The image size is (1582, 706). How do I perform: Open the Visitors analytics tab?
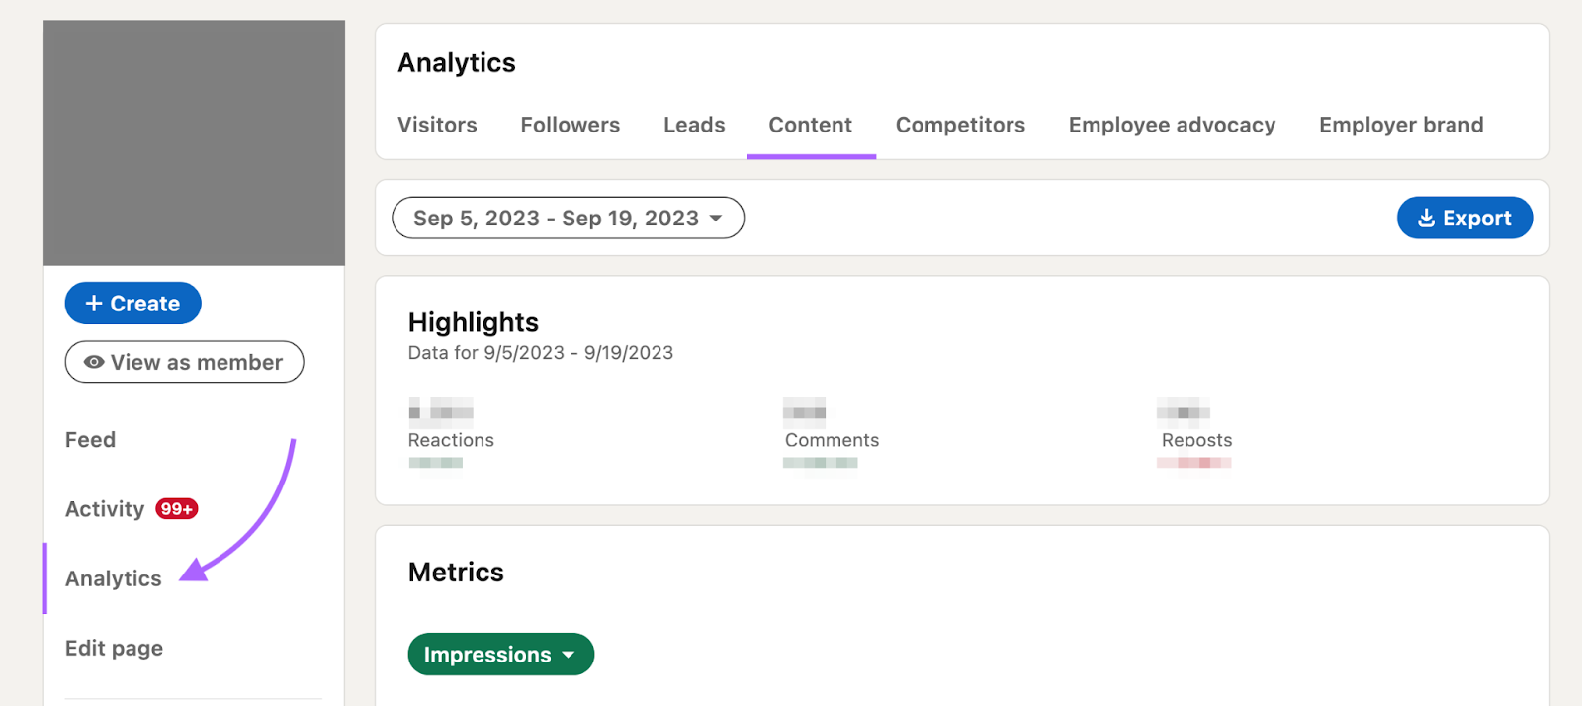click(436, 125)
